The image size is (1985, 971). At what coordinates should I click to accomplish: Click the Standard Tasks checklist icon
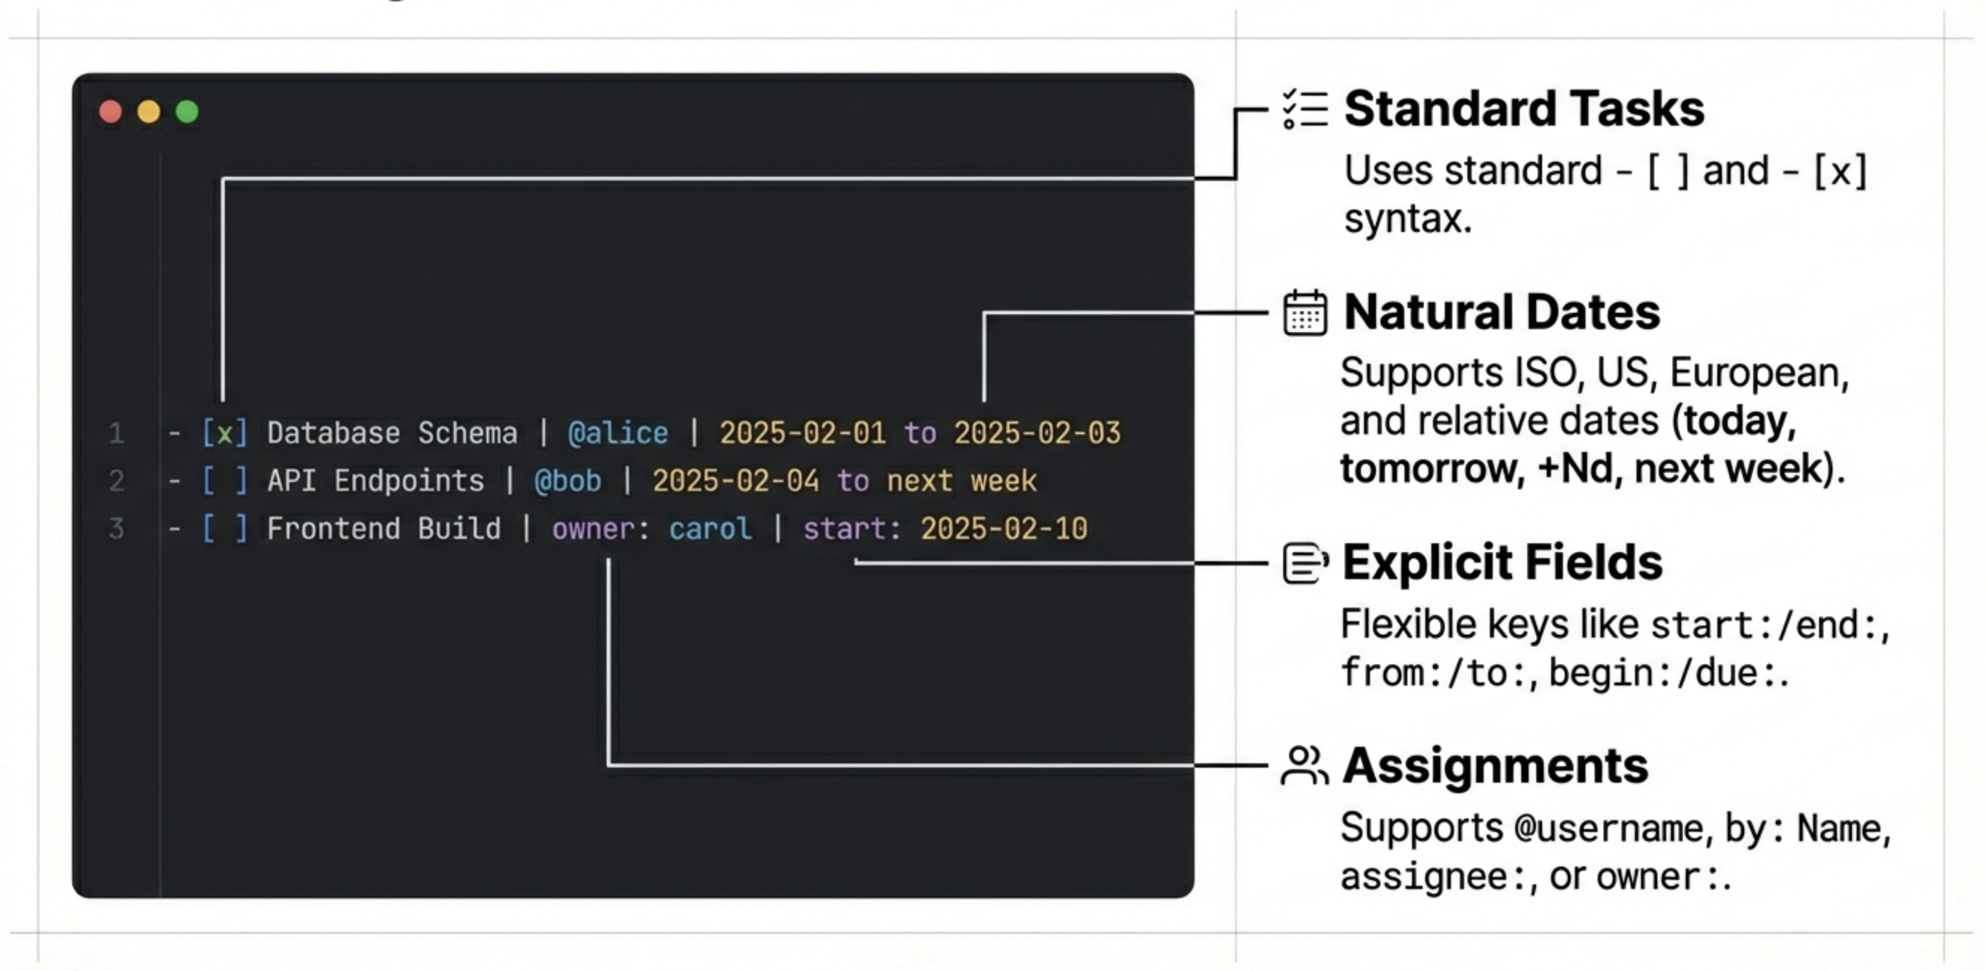tap(1304, 110)
